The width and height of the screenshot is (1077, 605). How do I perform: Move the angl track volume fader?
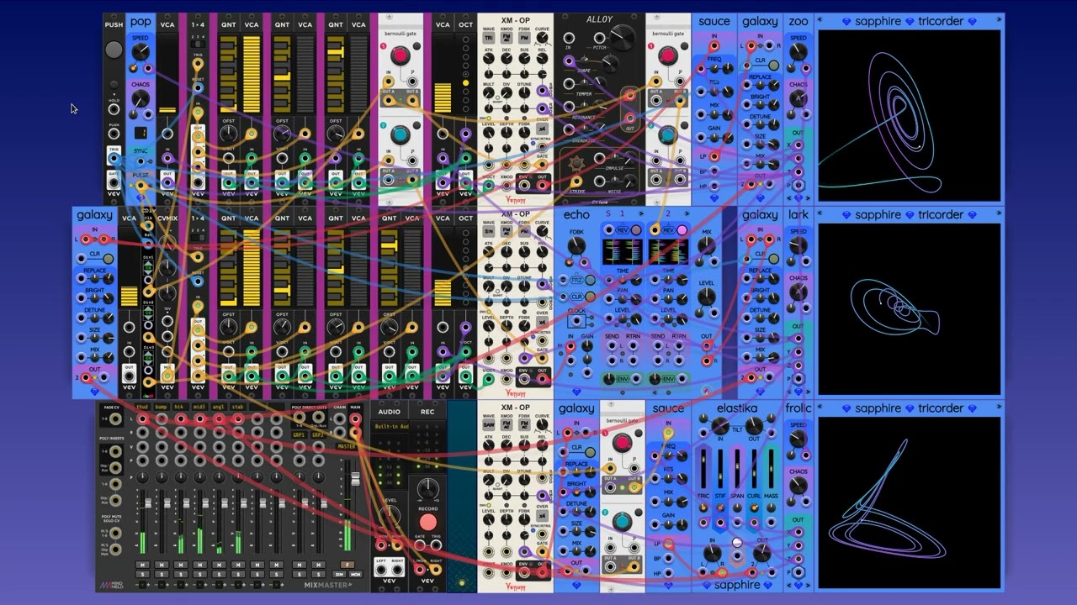click(224, 503)
